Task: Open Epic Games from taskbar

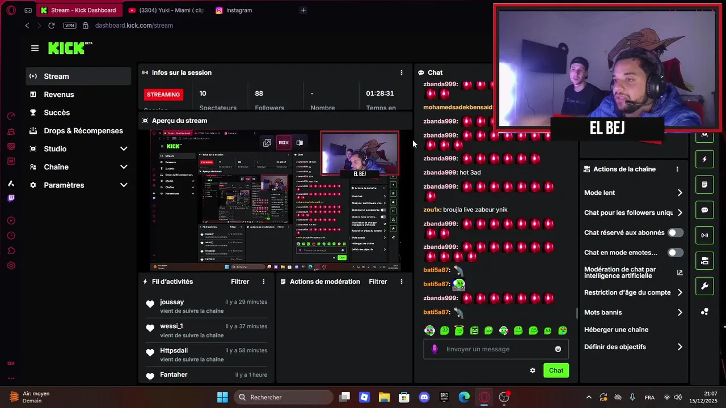Action: [x=444, y=397]
